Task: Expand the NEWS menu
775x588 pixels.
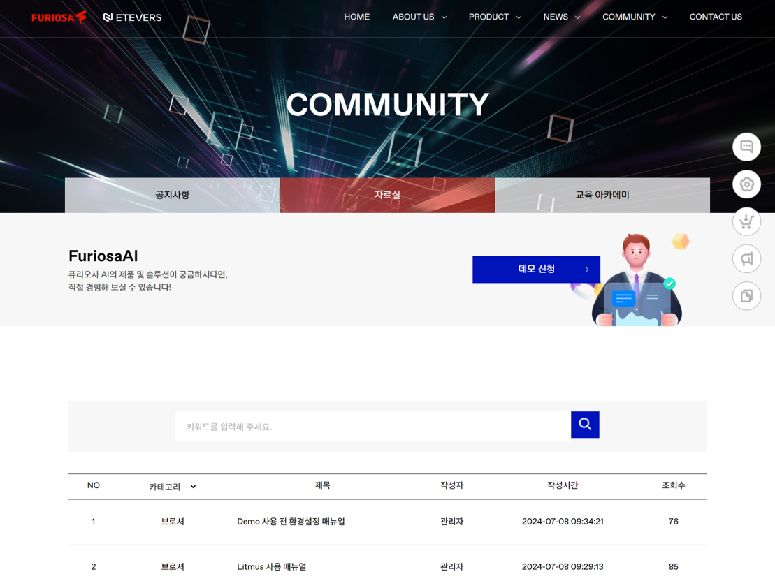Action: (x=561, y=17)
